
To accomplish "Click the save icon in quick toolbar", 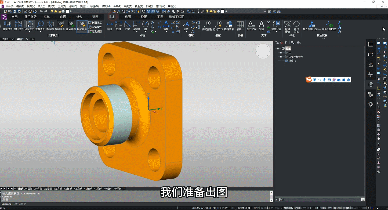I will 15,11.
